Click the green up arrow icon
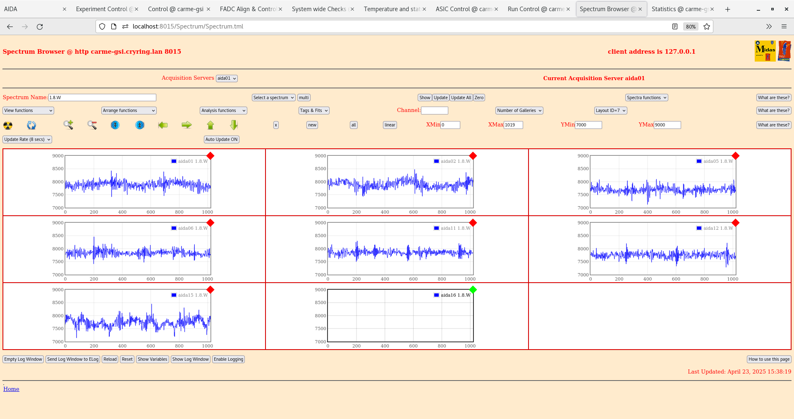Image resolution: width=794 pixels, height=419 pixels. [210, 125]
